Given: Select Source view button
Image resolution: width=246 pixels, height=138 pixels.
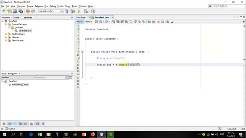Looking at the screenshot, I should [x=80, y=21].
